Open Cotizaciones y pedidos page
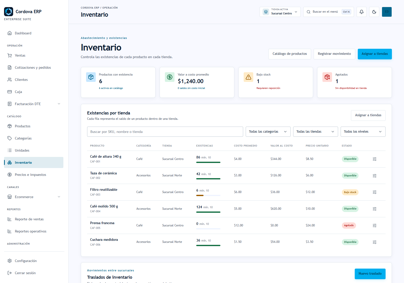 pyautogui.click(x=34, y=67)
